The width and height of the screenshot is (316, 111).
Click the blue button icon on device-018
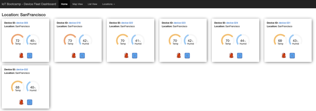tap(82, 56)
